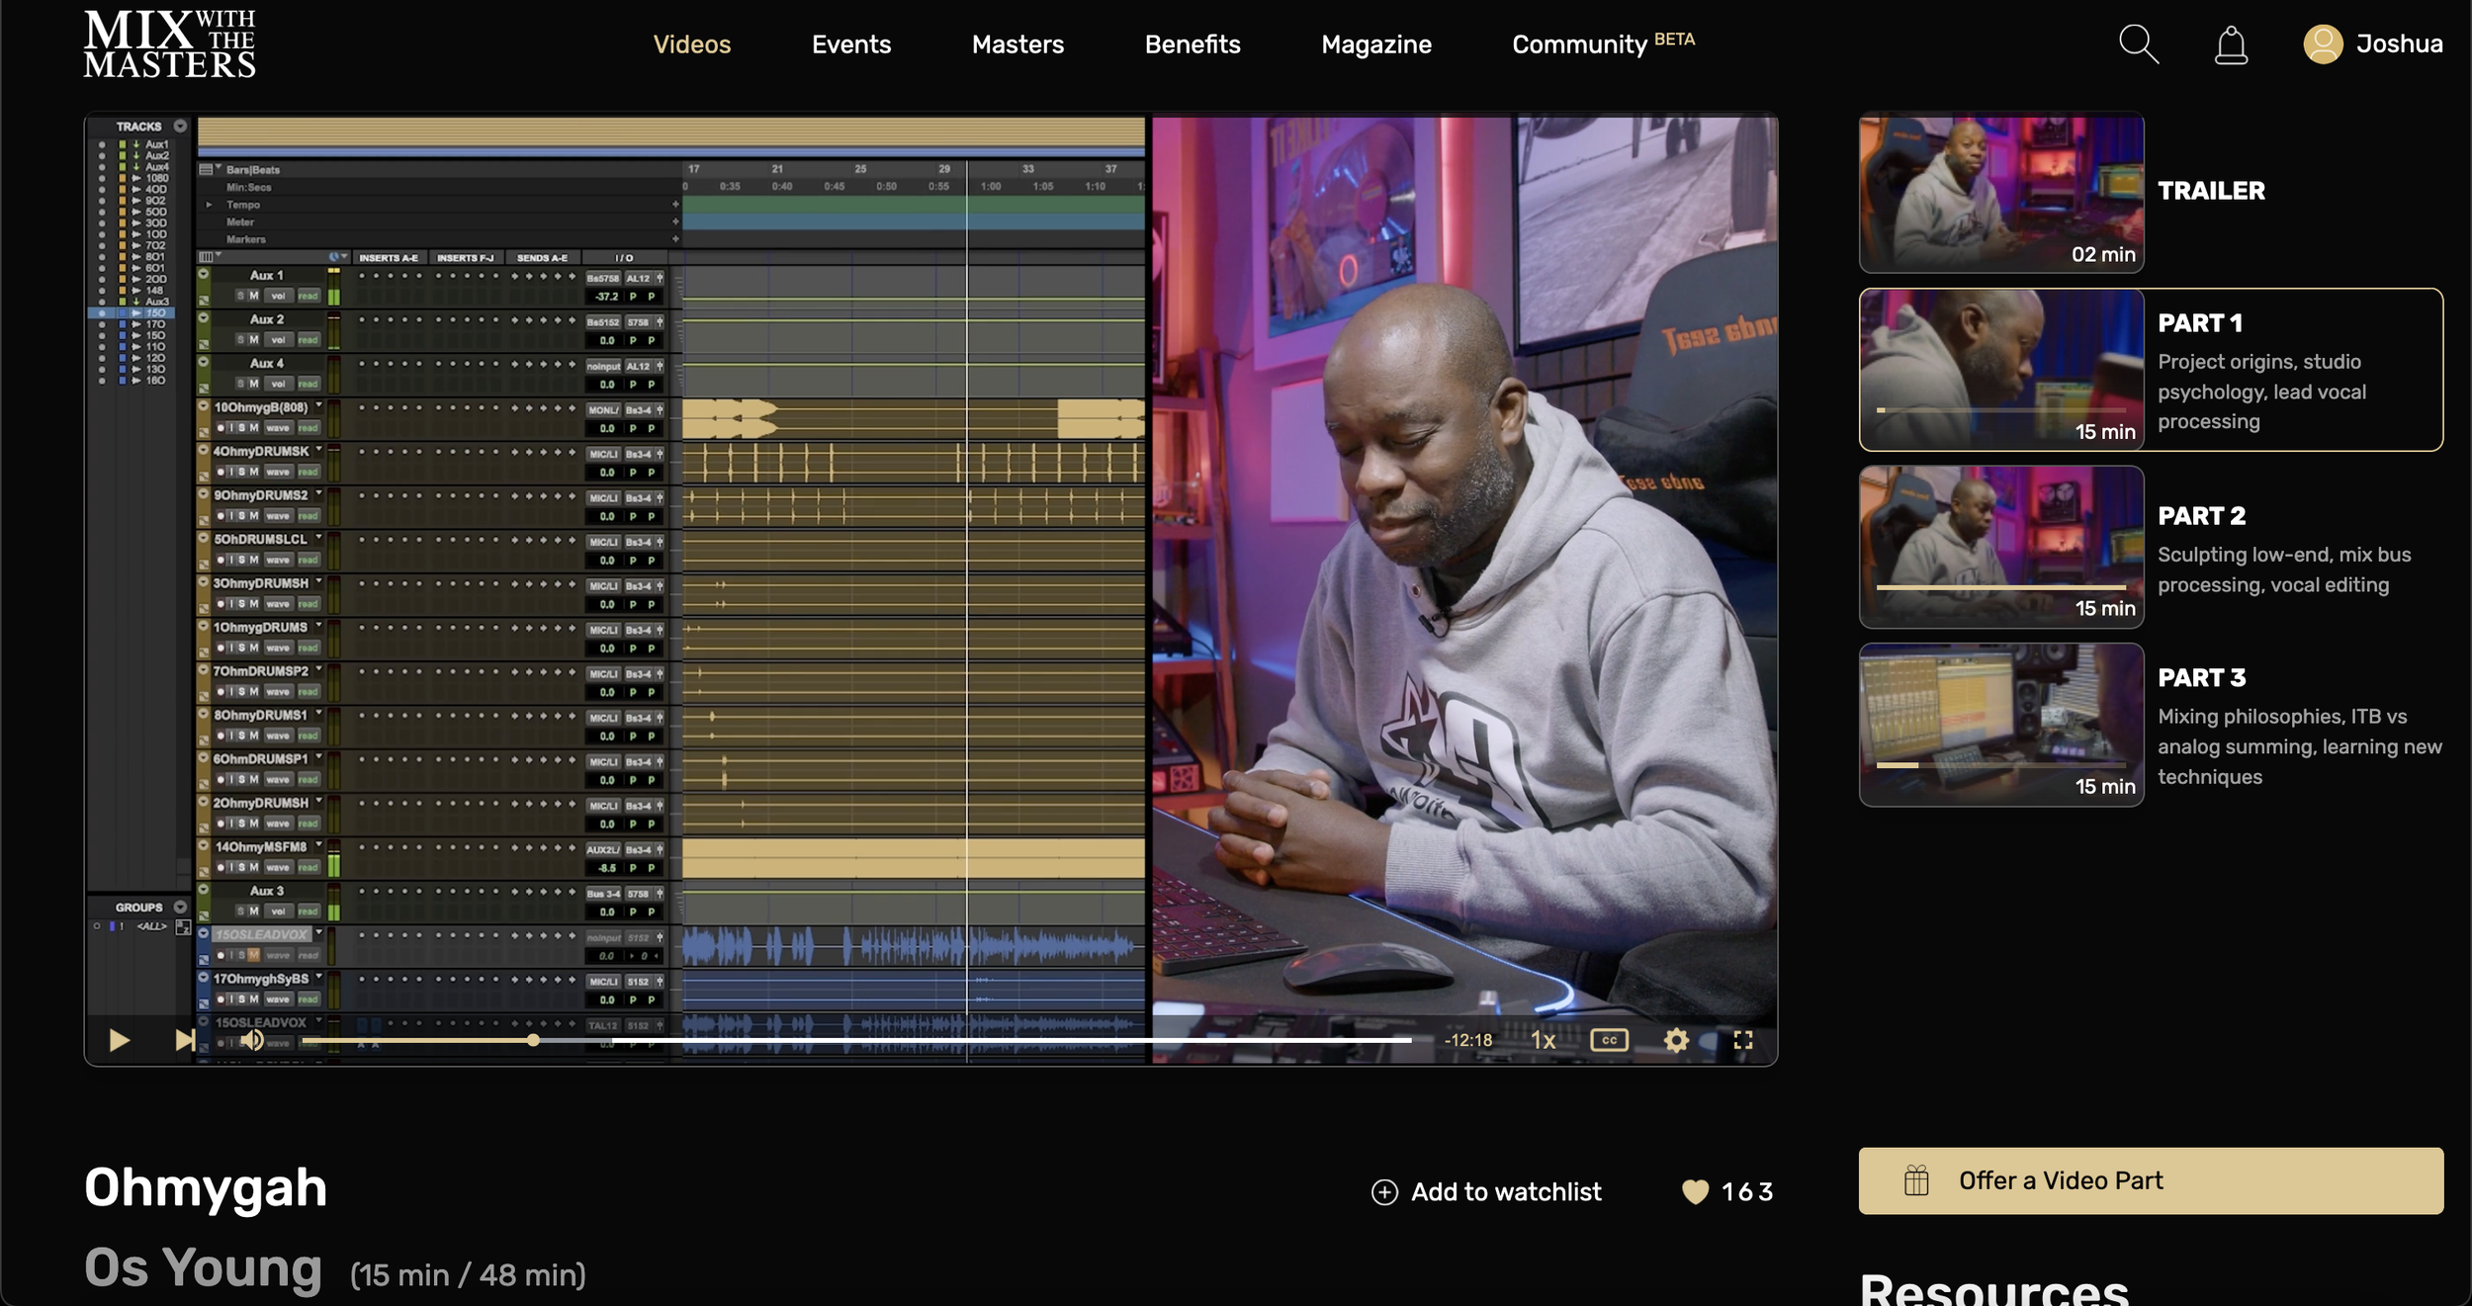Open video settings gear
This screenshot has width=2472, height=1306.
1676,1040
